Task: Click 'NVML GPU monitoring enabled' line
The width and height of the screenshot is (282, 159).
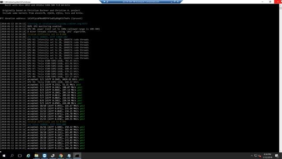Action: point(31,26)
